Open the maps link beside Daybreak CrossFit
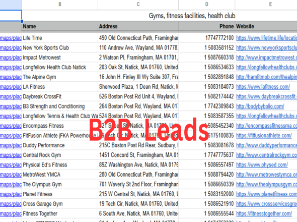 point(11,96)
